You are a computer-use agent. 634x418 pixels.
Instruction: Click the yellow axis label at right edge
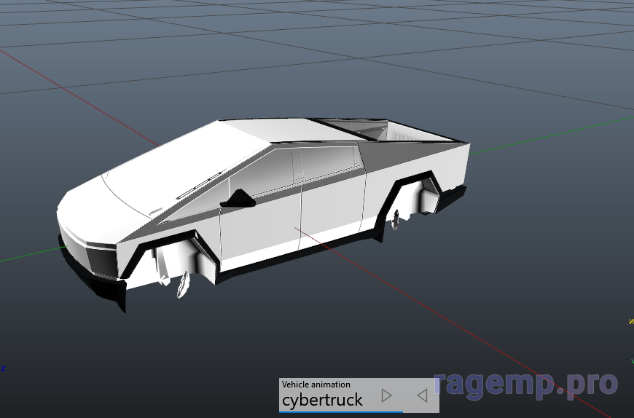coord(630,321)
